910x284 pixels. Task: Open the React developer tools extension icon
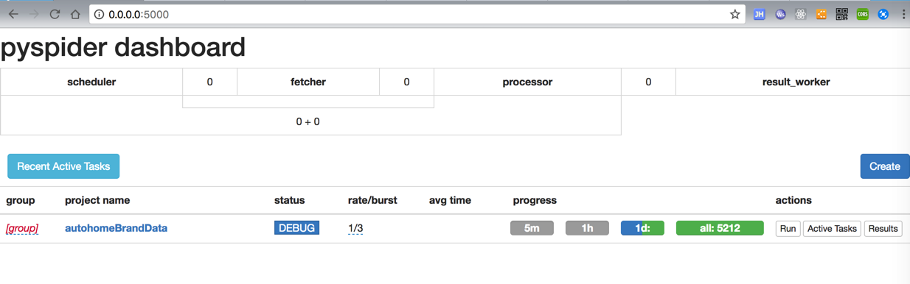point(801,14)
